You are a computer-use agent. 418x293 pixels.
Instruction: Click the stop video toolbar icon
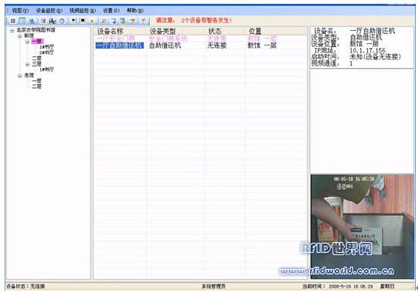point(83,21)
